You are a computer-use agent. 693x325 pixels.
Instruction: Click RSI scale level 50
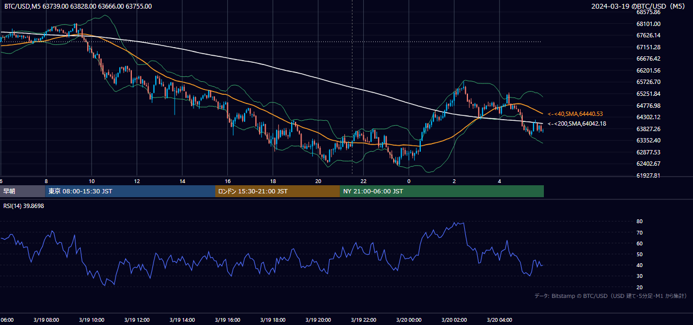pyautogui.click(x=639, y=254)
